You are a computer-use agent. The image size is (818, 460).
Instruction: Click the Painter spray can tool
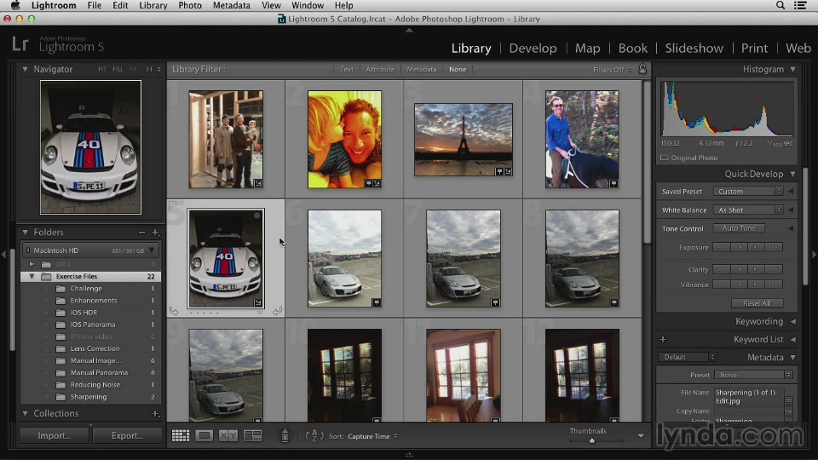pos(285,435)
